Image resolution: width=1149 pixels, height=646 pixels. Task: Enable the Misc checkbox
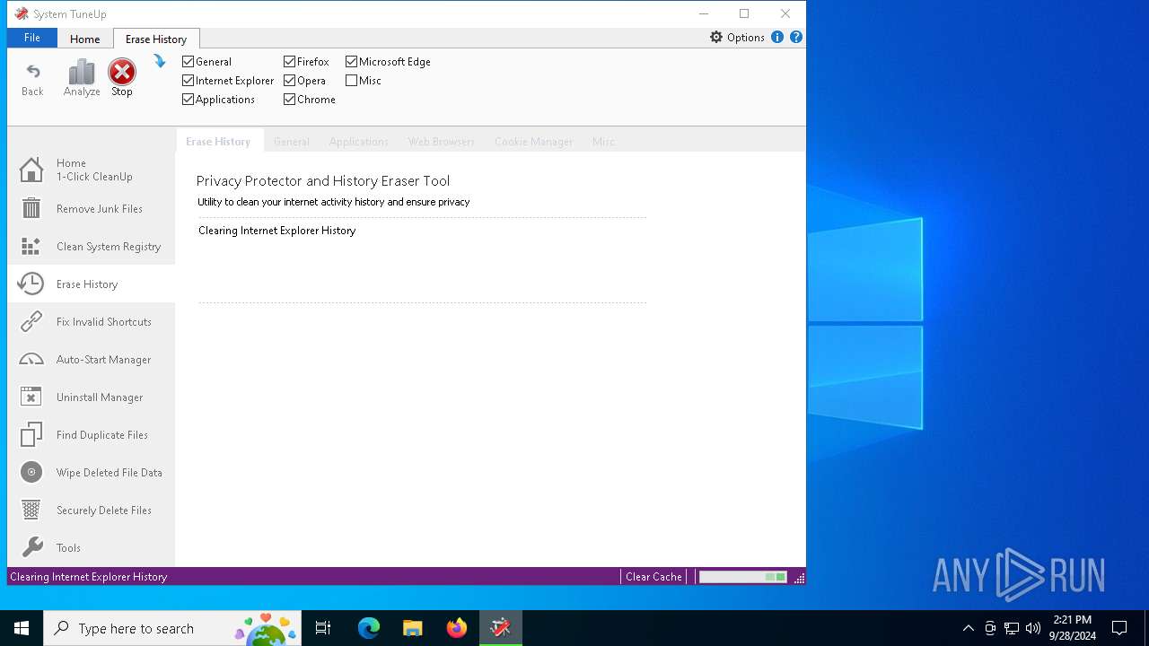coord(351,80)
